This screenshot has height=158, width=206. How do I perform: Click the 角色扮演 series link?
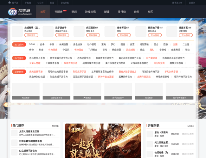(x=78, y=45)
